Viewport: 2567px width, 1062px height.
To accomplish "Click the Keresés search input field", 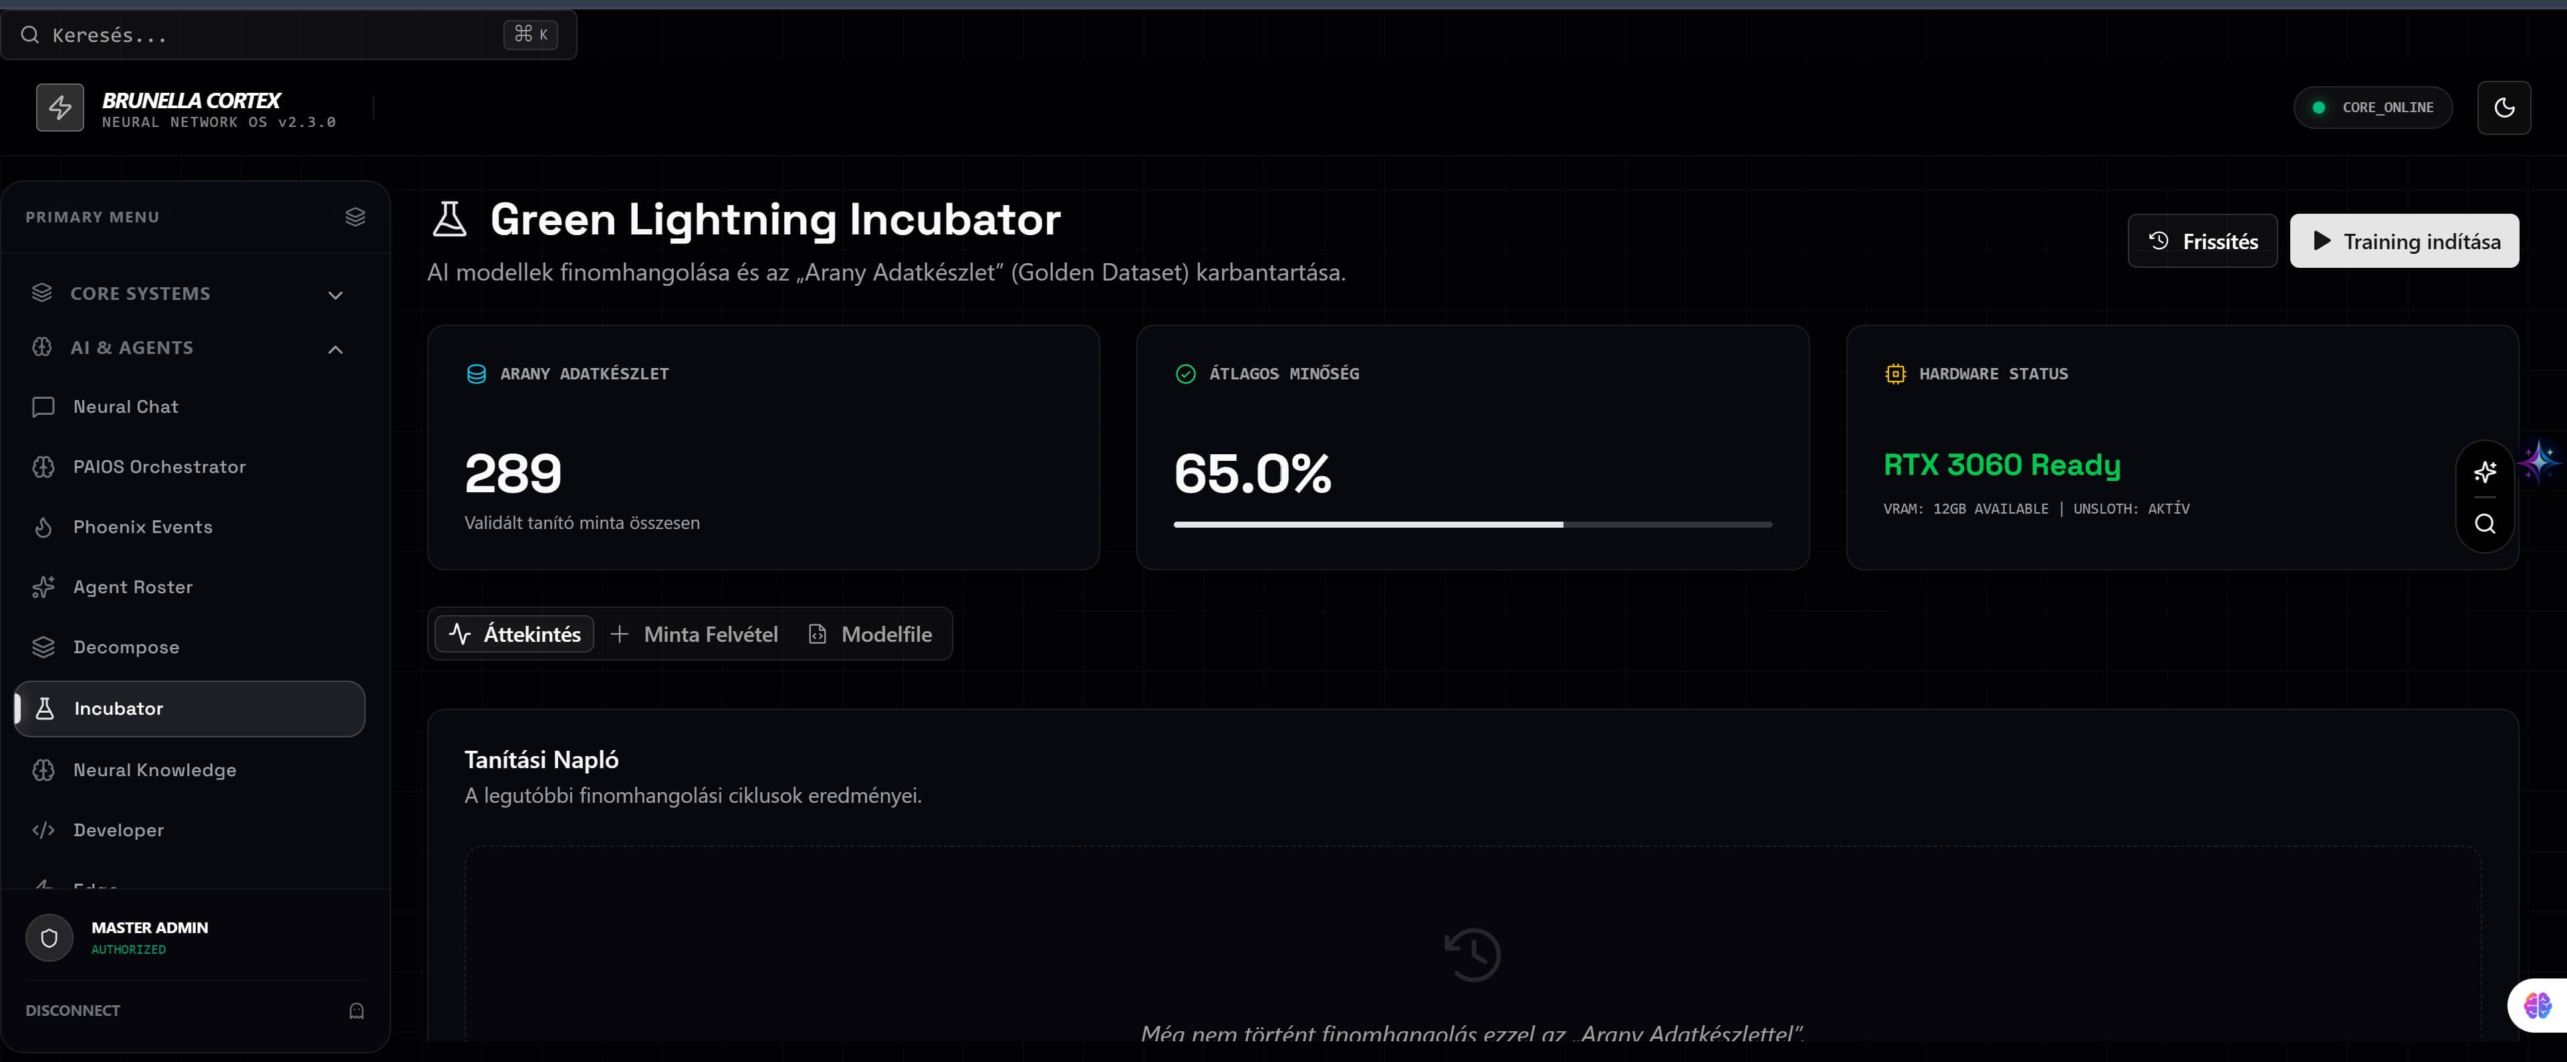I will point(269,35).
